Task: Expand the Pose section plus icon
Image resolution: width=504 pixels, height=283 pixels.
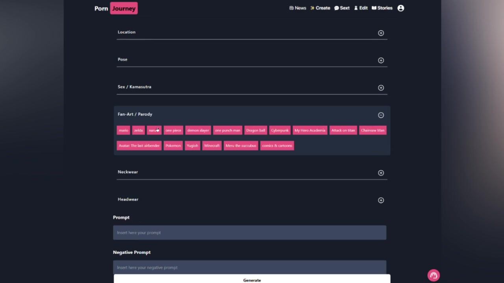Action: (x=381, y=61)
